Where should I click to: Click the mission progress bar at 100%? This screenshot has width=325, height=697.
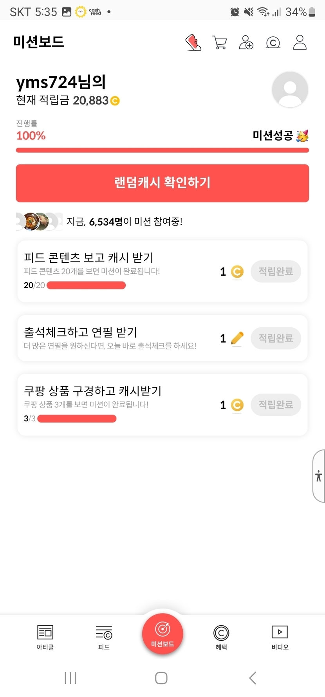coord(162,150)
